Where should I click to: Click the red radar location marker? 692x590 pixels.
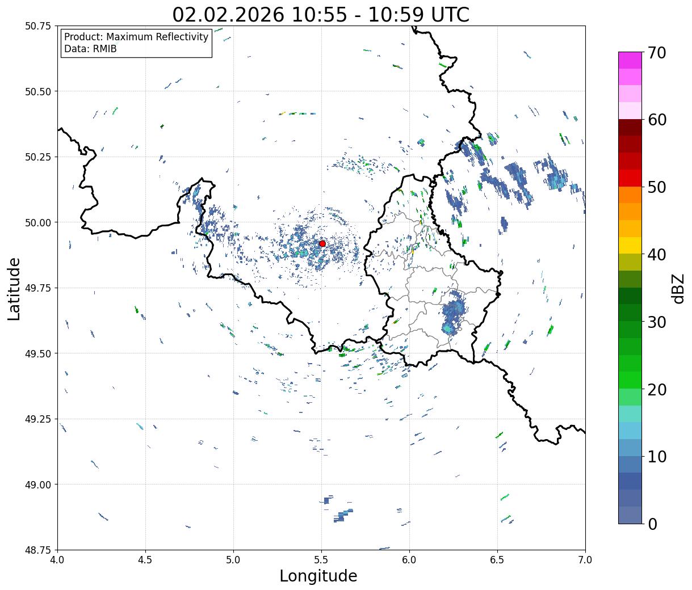[322, 243]
